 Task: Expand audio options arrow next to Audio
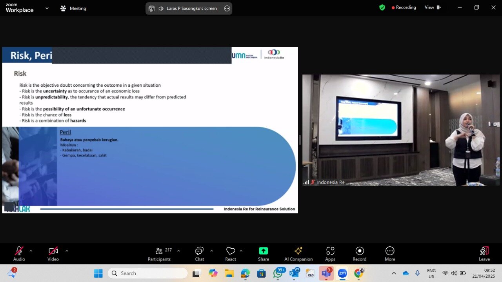31,251
